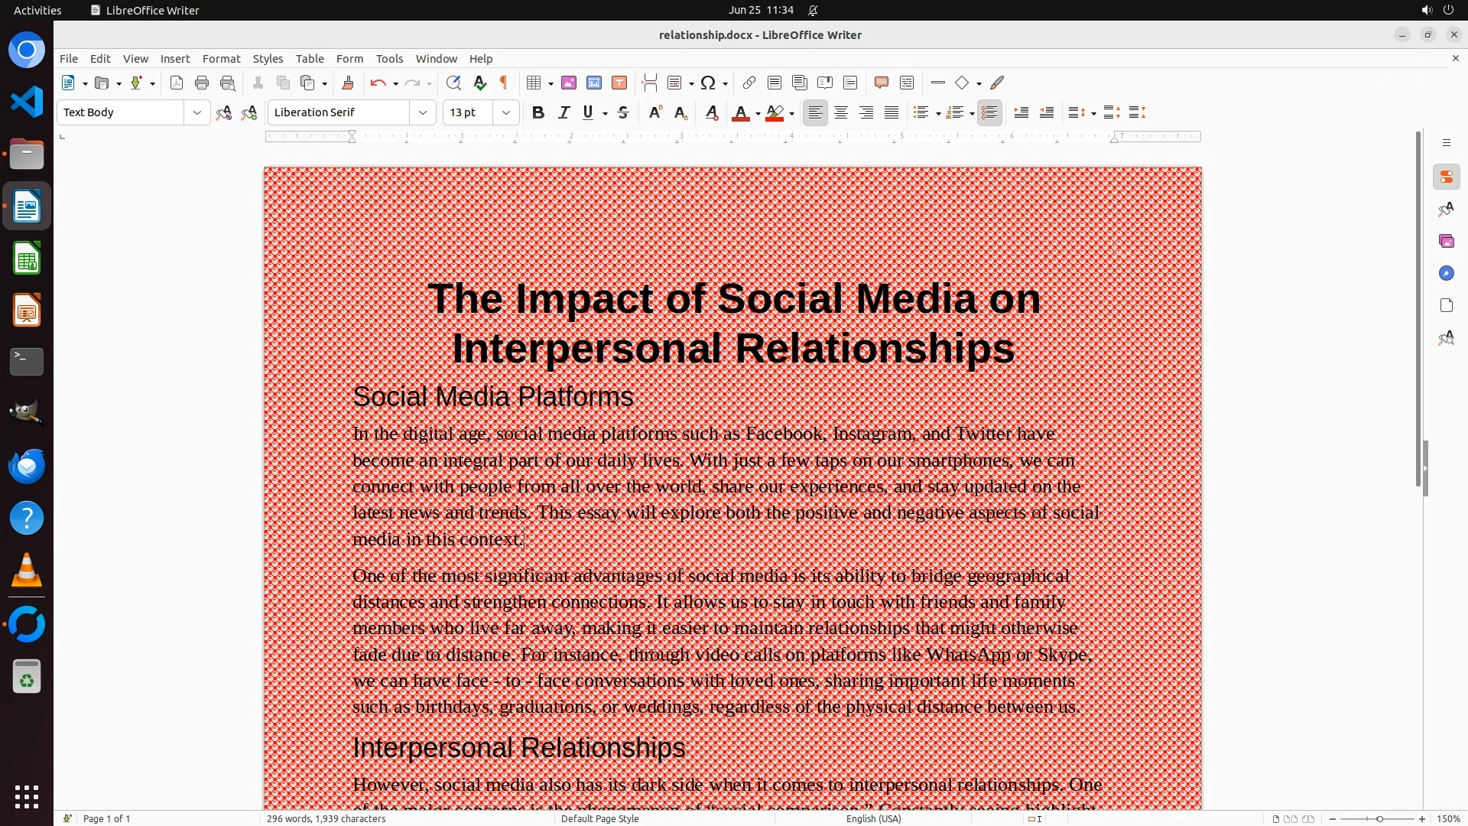Expand the paragraph style dropdown

point(197,113)
